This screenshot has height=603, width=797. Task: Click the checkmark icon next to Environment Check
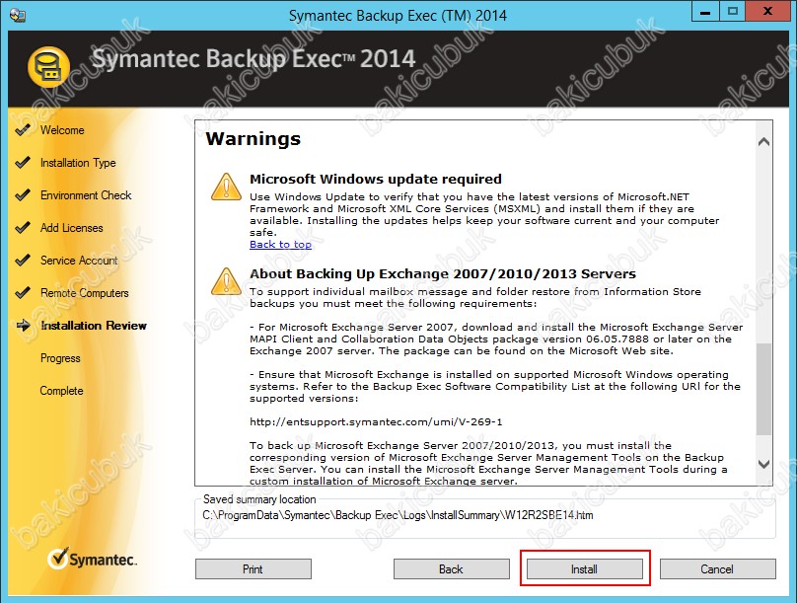point(23,195)
